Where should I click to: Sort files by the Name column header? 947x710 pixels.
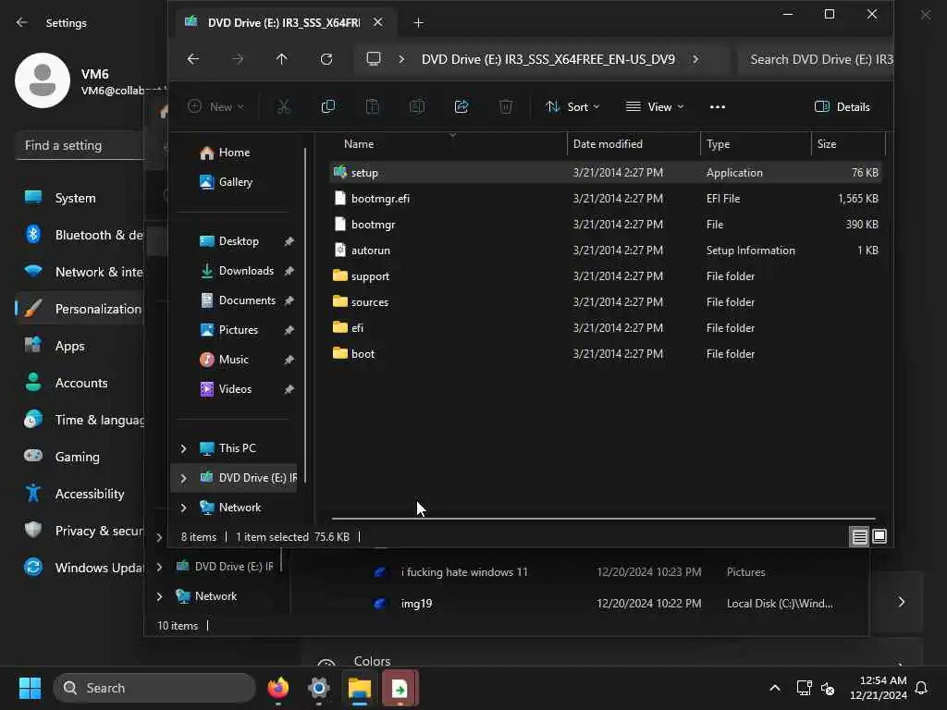pyautogui.click(x=447, y=143)
